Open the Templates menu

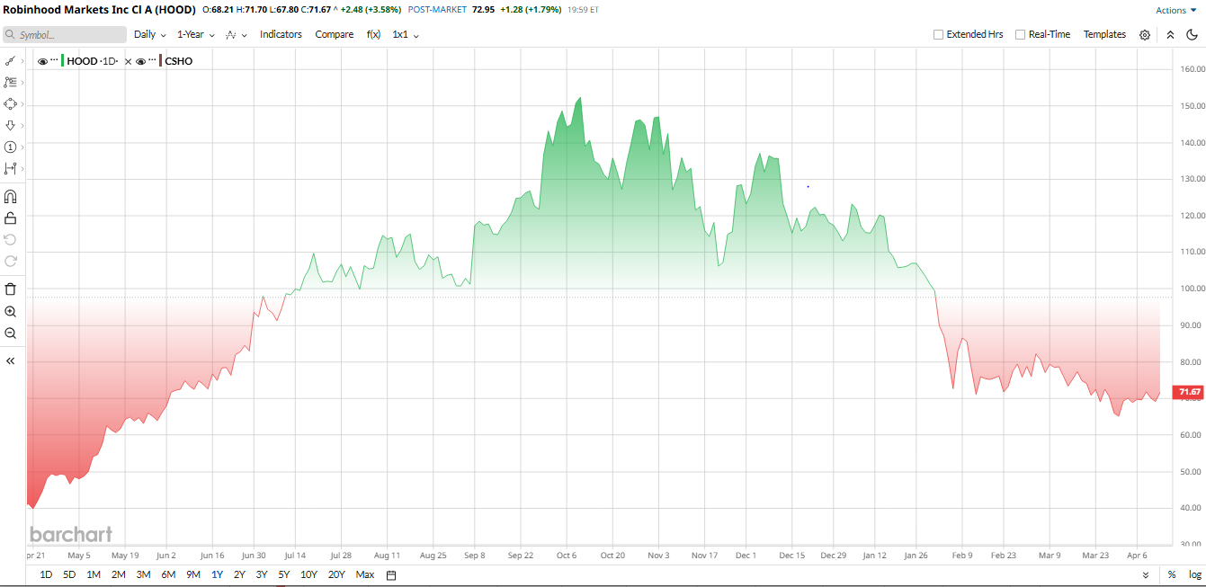tap(1104, 35)
